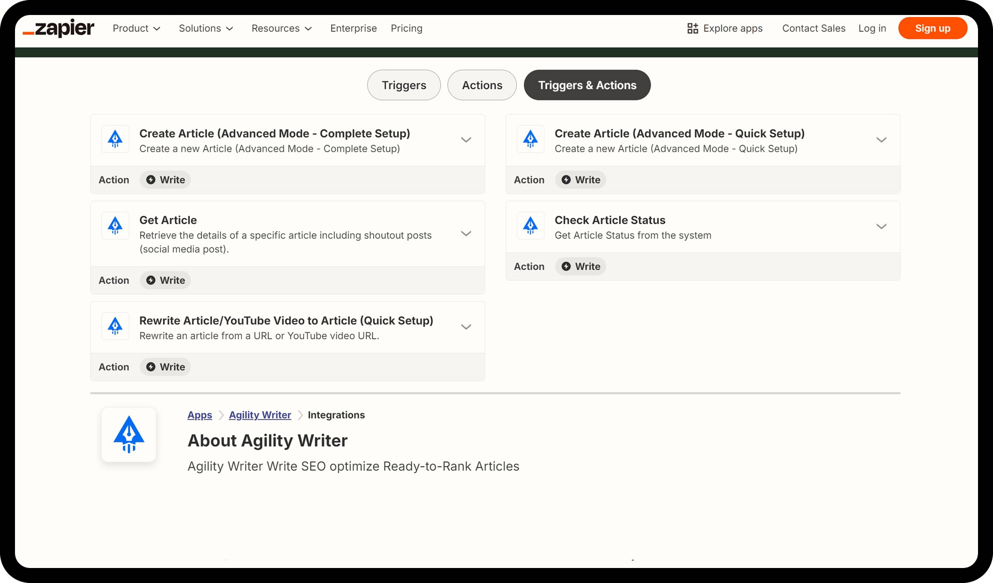Click the Agility Writer icon on Rewrite Article/YouTube Video
Screen dimensions: 993x583
pos(115,326)
